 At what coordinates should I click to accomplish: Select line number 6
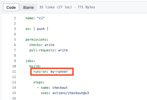pyautogui.click(x=15, y=45)
